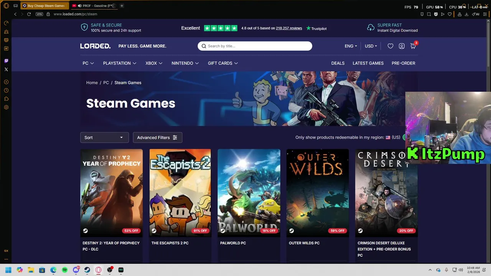Open the Crimson Desert Deluxe cover thumbnail
Screen dimensions: 491x276
coord(386,193)
